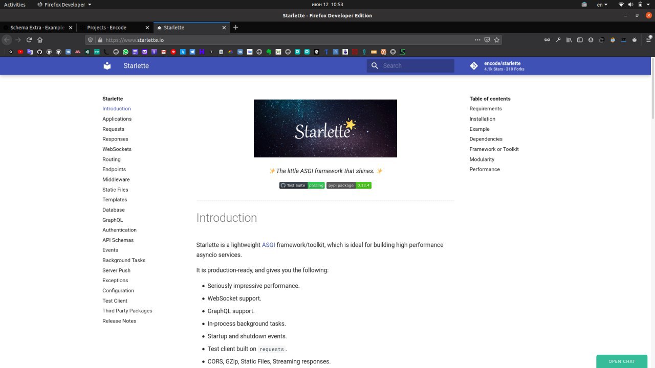The image size is (655, 368).
Task: Click the Test Suite passing badge
Action: coord(302,186)
